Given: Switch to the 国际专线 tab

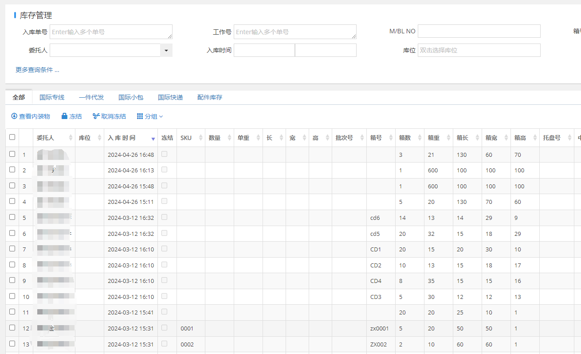Looking at the screenshot, I should click(52, 97).
